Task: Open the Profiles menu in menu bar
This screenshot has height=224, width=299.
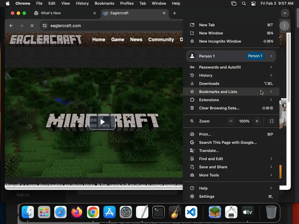Action: 127,3
